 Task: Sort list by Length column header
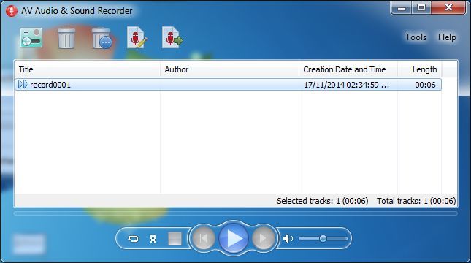pos(419,69)
